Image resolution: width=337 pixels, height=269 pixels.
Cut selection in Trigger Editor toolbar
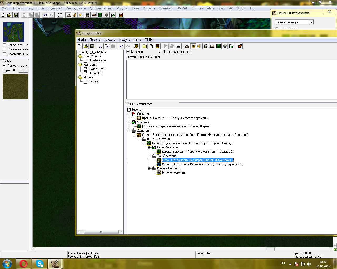point(100,46)
